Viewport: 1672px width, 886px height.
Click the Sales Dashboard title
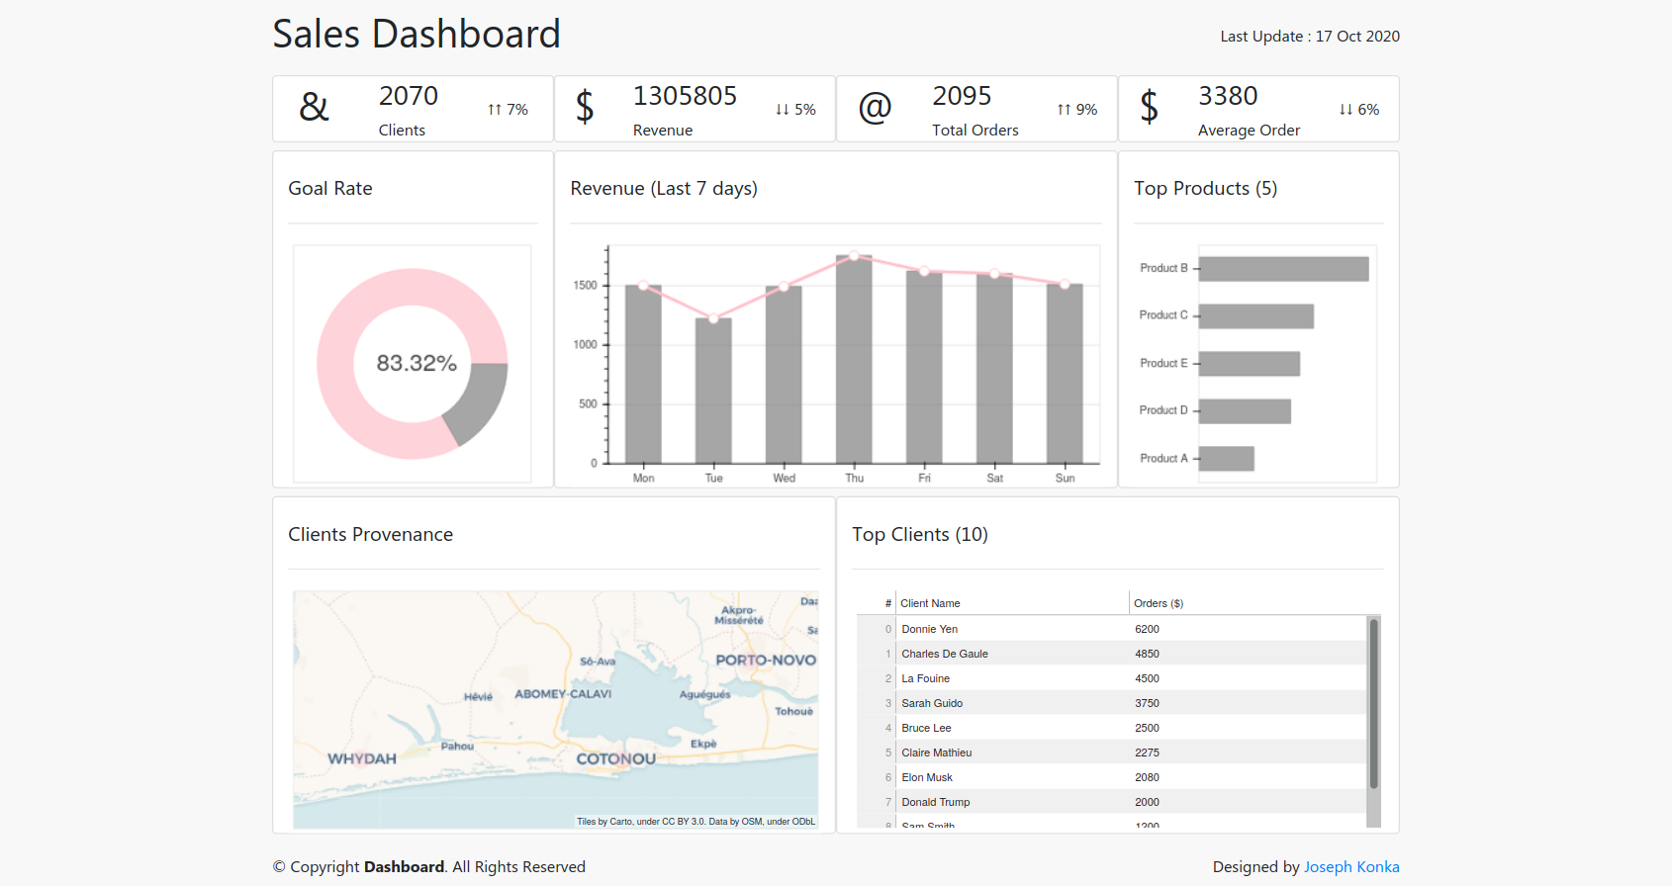tap(417, 34)
